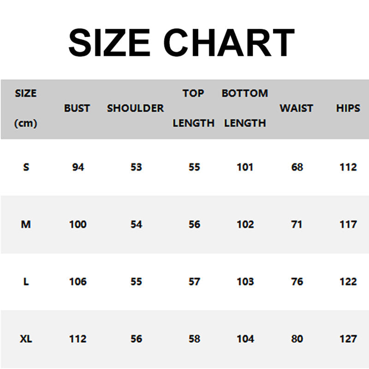Select the M size row label
The image size is (369, 369).
[x=26, y=225]
